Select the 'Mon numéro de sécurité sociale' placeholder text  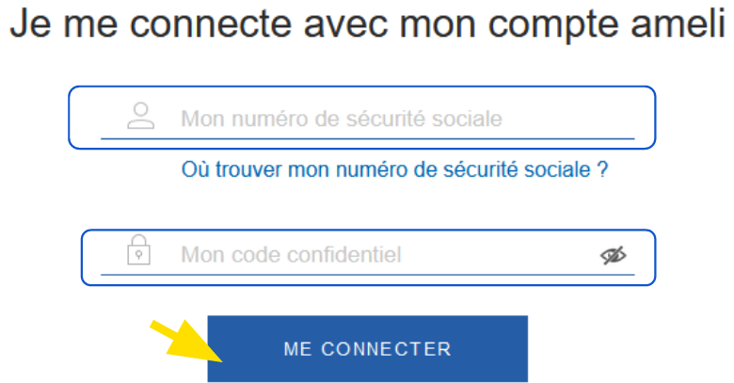342,119
